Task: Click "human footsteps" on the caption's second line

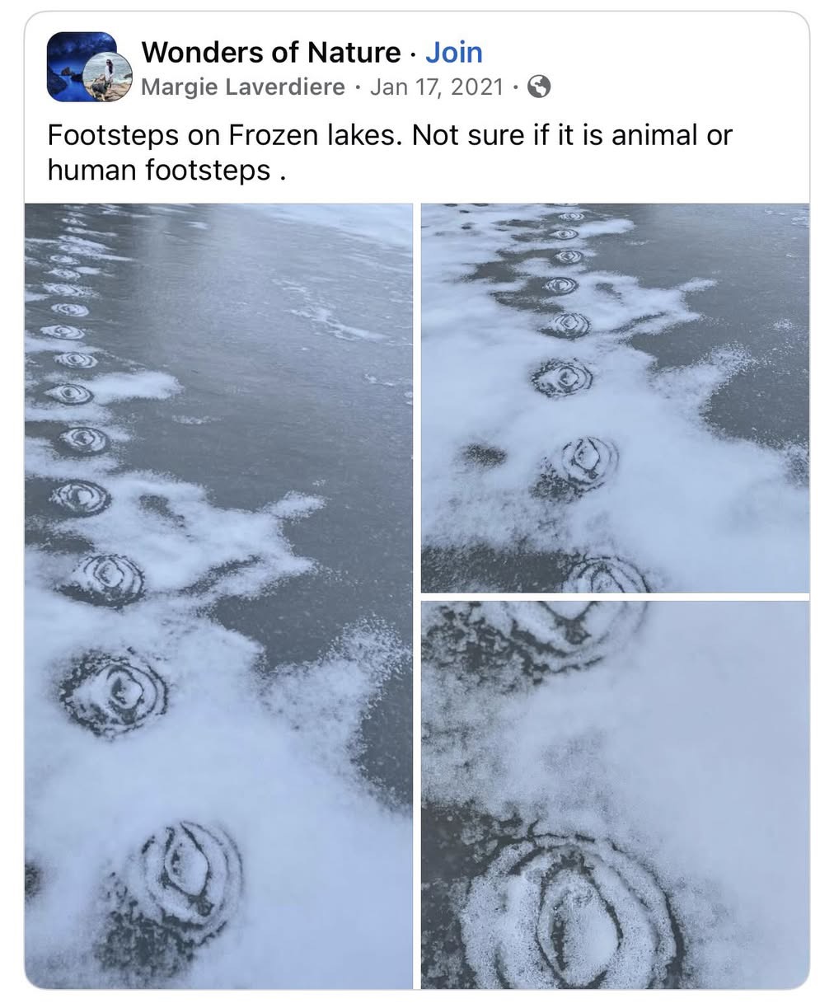Action: pos(159,170)
